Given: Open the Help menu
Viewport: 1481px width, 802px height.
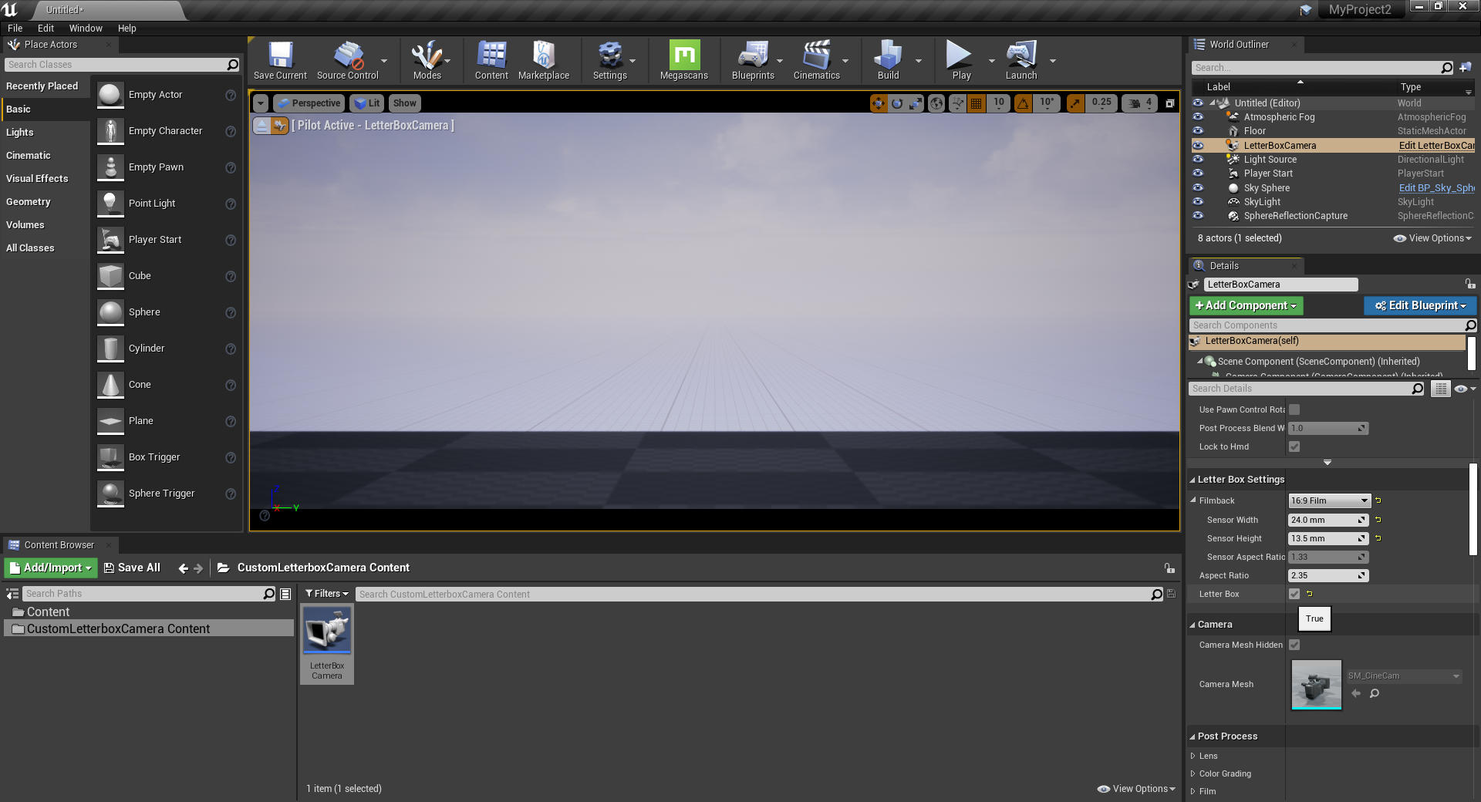Looking at the screenshot, I should (x=127, y=29).
